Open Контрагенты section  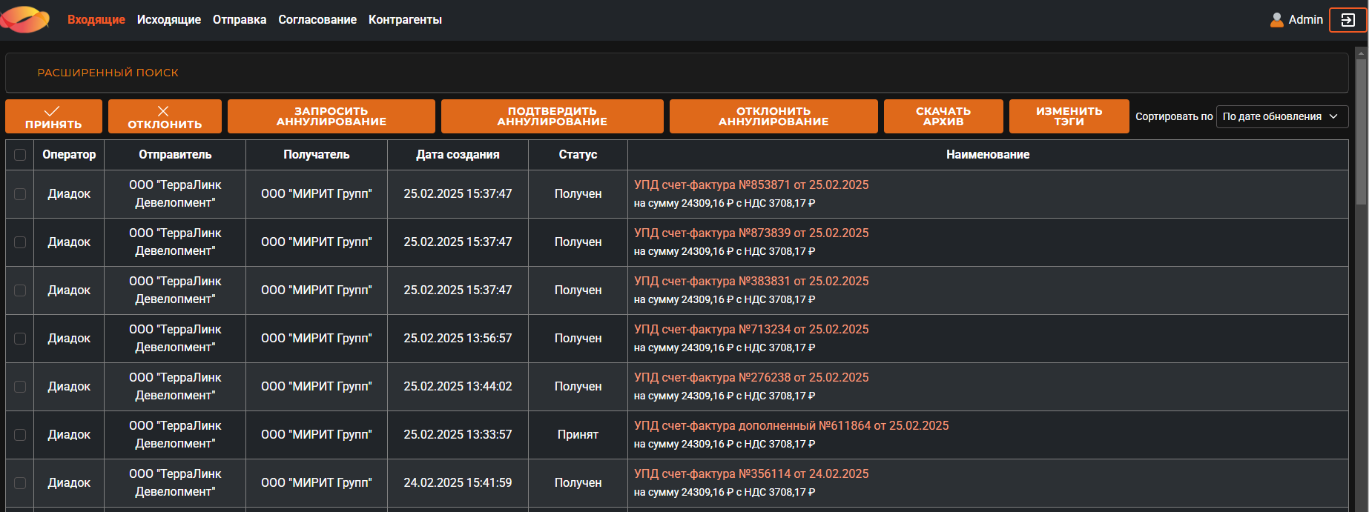tap(405, 20)
